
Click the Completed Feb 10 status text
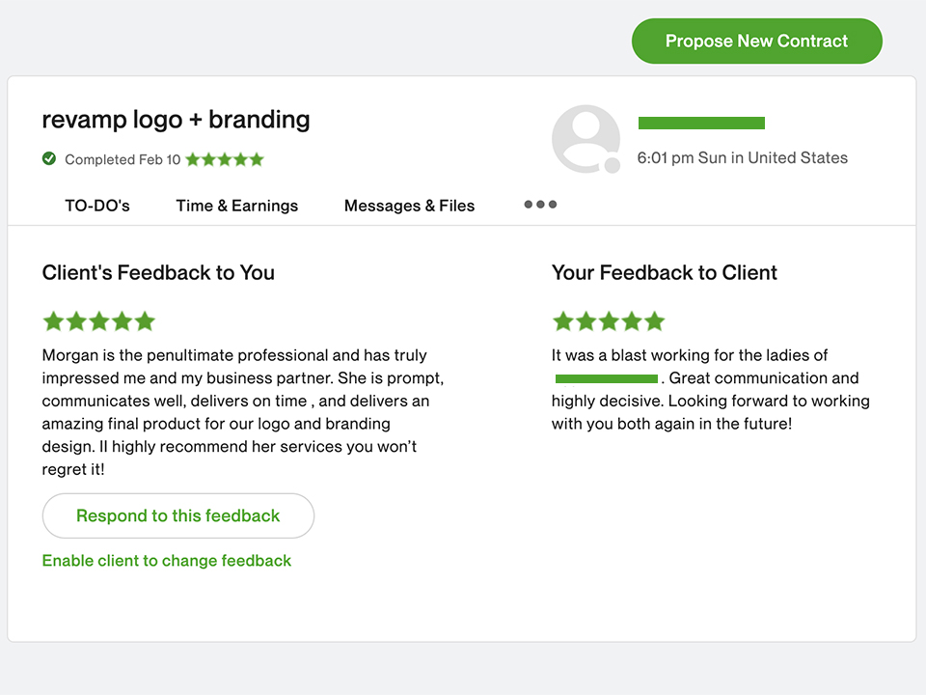click(x=123, y=159)
